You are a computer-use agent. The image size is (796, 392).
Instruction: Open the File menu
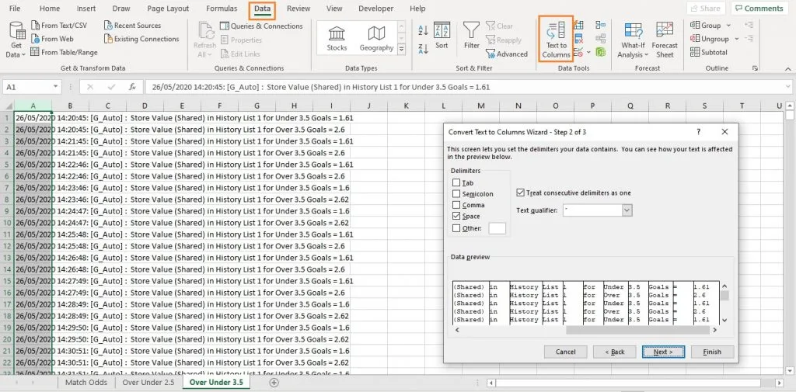16,9
